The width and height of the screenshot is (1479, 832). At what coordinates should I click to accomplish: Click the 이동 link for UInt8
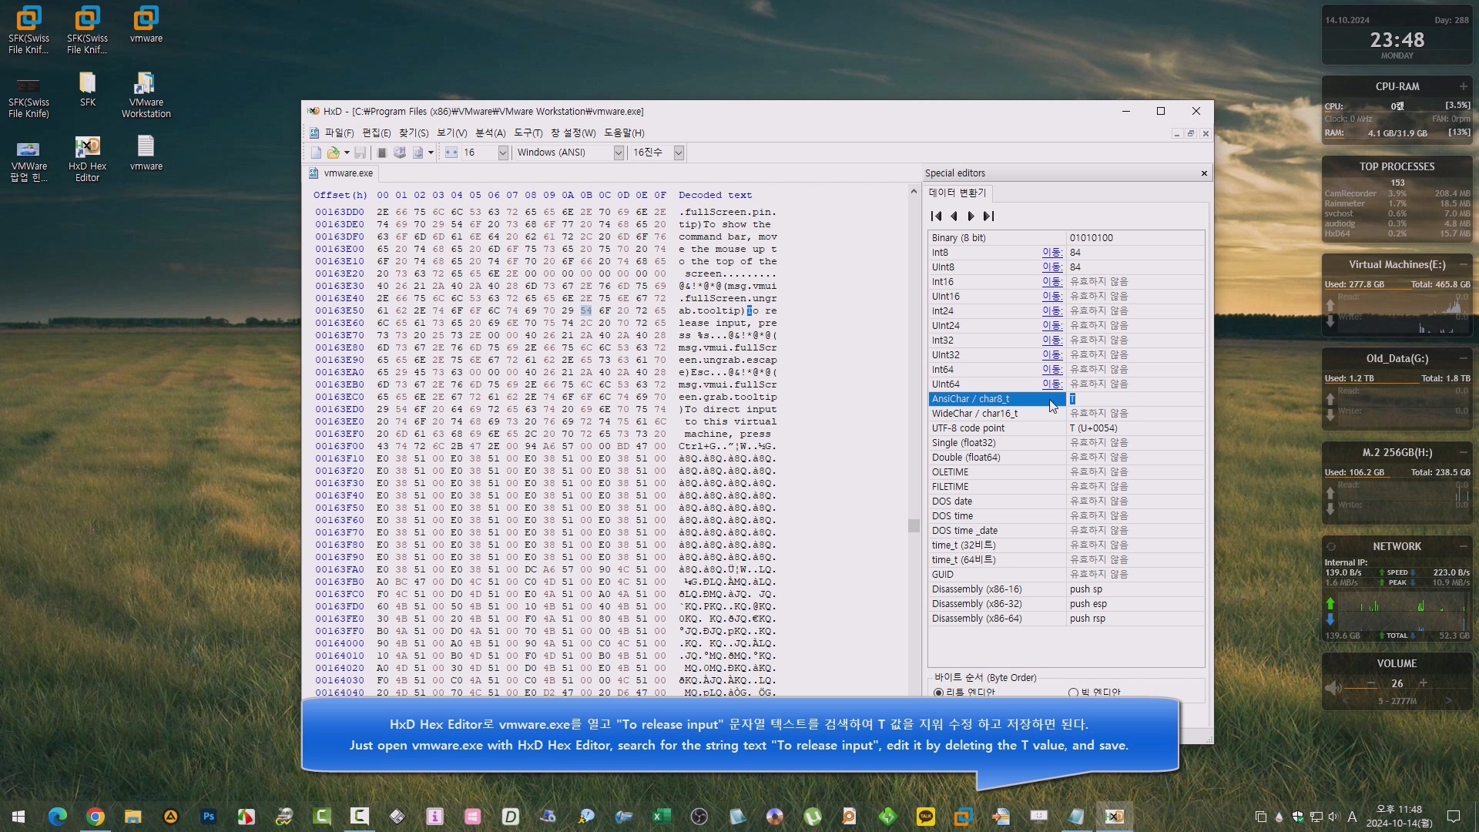tap(1051, 267)
